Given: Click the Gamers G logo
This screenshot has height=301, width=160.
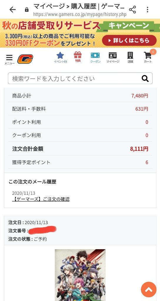Looking at the screenshot, I should (25, 59).
